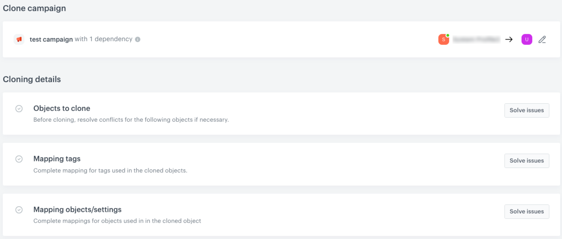Click the purple U target workspace avatar
This screenshot has height=239, width=562.
click(x=527, y=40)
